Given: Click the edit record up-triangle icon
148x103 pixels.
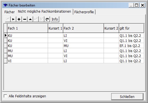Looking at the screenshot, I should click(30, 19).
